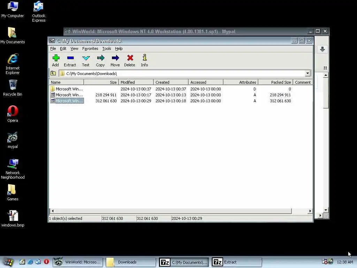Open Internet Explorer desktop icon
357x268 pixels.
tap(13, 64)
